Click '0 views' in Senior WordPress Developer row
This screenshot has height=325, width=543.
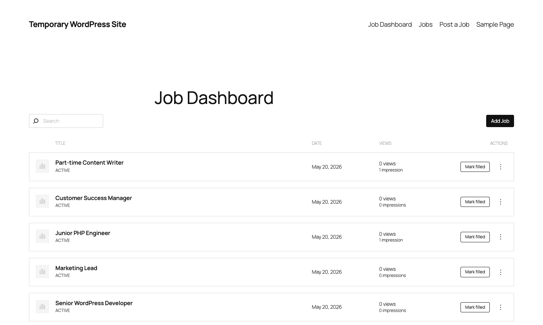pos(387,304)
